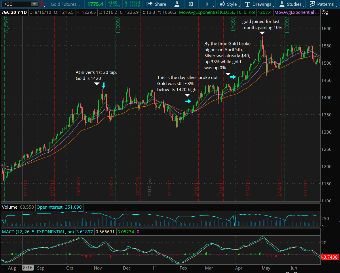Click the highlighted 8/16 date on time axis
Screen dimensions: 340x273
click(28, 268)
